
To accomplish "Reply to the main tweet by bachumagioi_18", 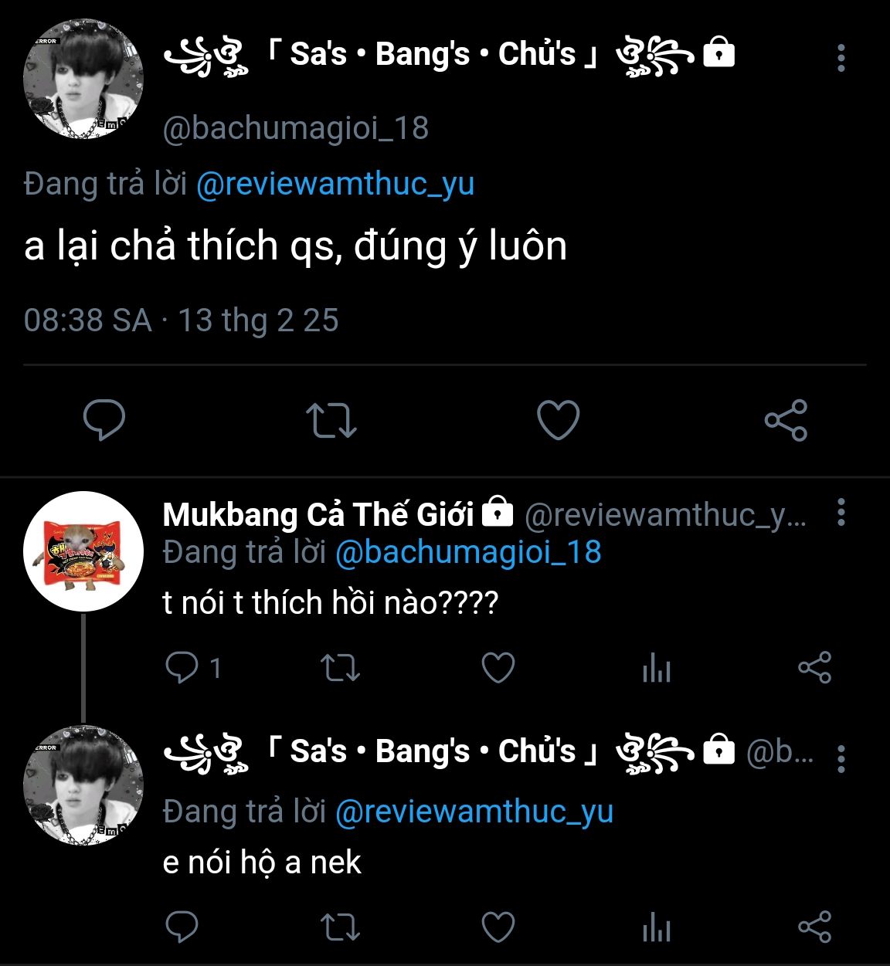I will point(104,420).
